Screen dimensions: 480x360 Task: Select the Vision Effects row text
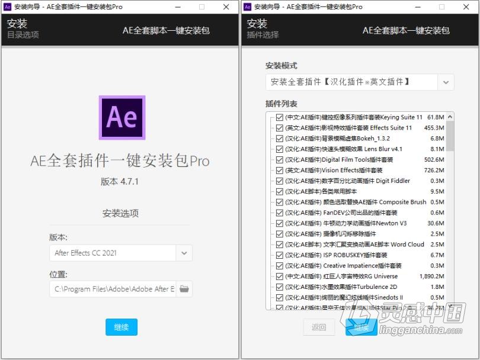pos(334,170)
